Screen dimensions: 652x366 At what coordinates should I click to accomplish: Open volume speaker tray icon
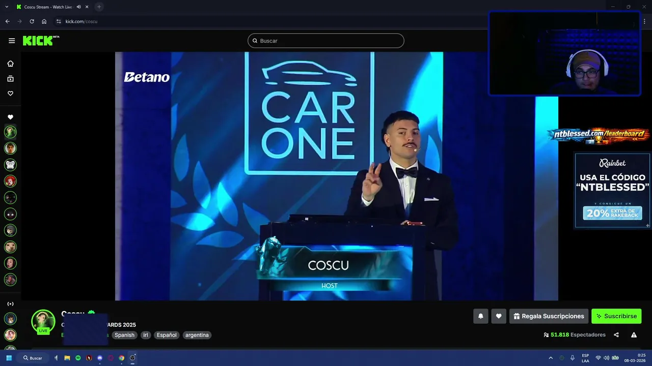607,358
